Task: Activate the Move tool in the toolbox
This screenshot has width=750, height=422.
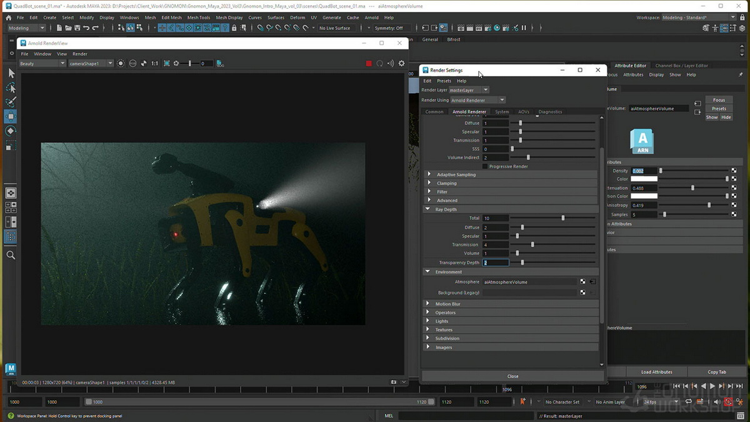Action: 11,116
